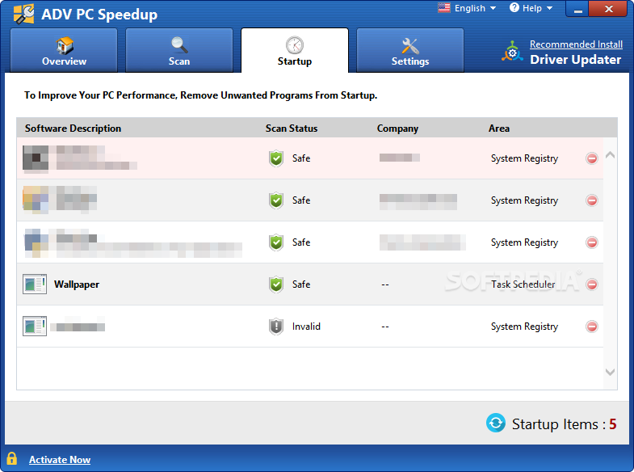Click the Invalid gray shield icon
Image resolution: width=634 pixels, height=472 pixels.
coord(276,327)
